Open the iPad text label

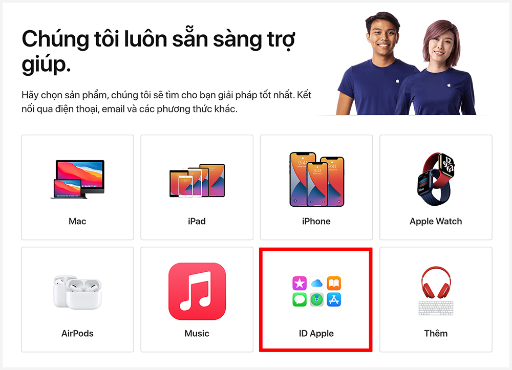197,221
